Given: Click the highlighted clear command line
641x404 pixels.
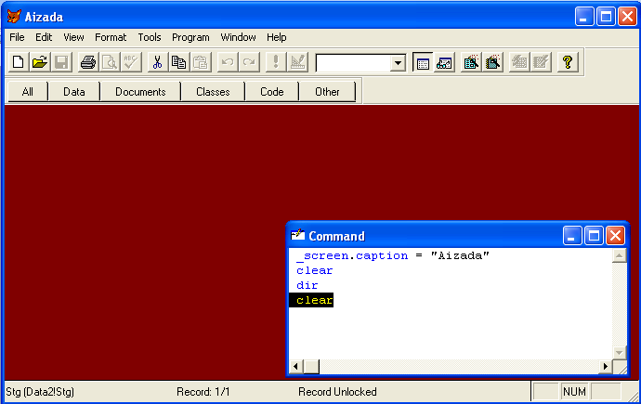Looking at the screenshot, I should (x=311, y=300).
